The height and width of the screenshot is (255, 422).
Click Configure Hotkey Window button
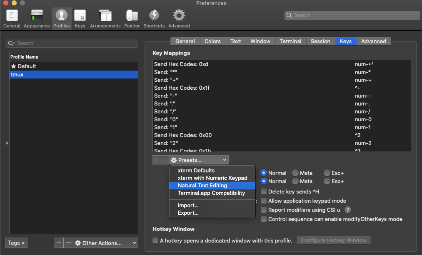click(333, 240)
